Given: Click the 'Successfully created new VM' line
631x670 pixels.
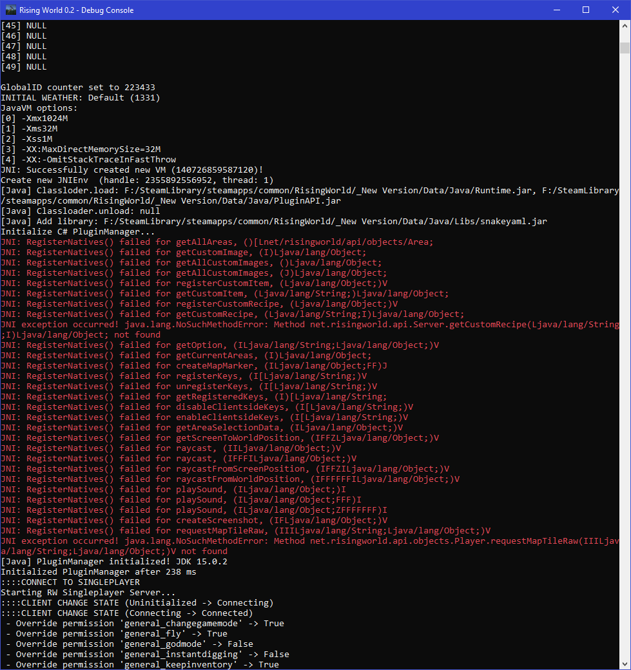Looking at the screenshot, I should (x=131, y=170).
